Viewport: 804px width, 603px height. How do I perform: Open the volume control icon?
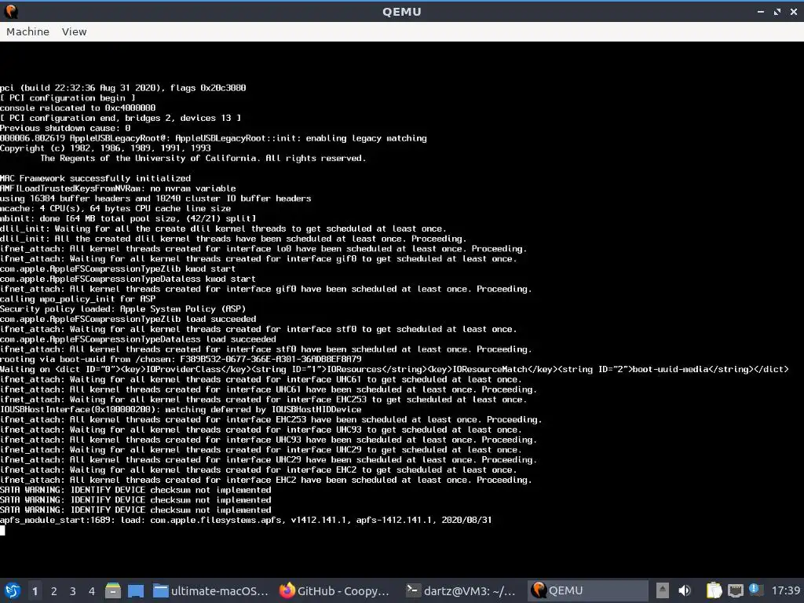(x=685, y=590)
